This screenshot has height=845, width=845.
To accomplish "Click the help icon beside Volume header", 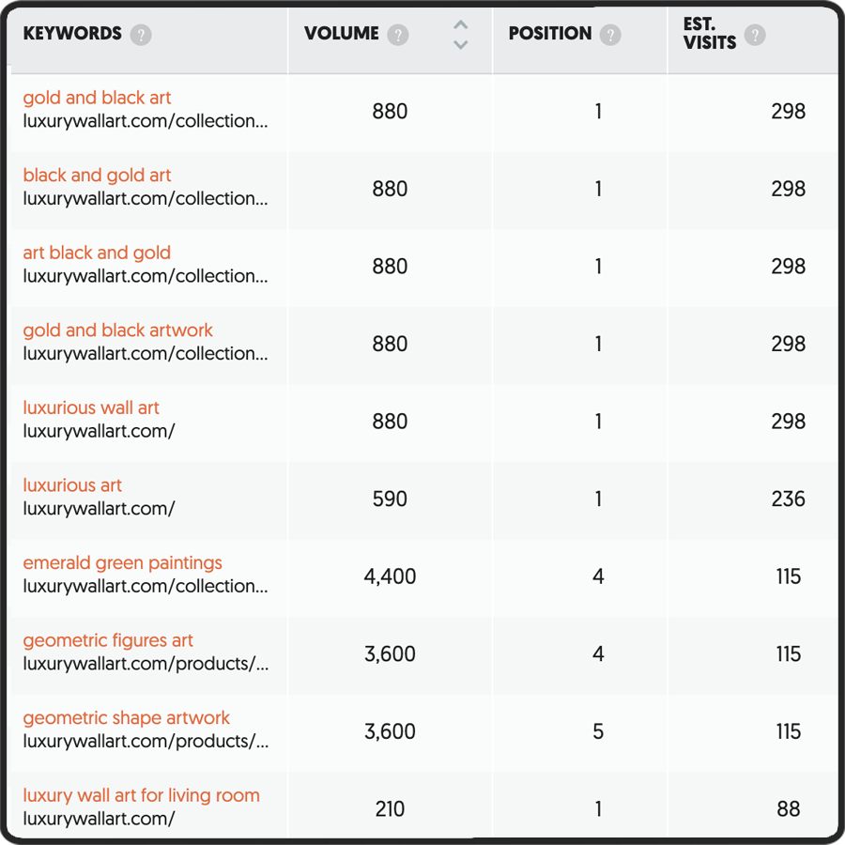I will click(x=398, y=36).
